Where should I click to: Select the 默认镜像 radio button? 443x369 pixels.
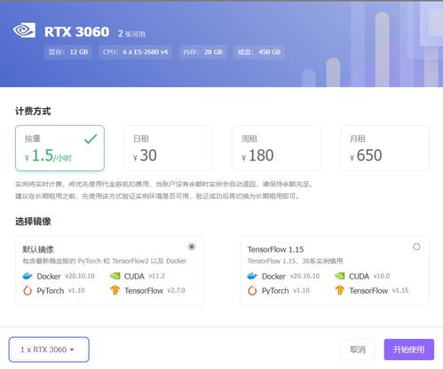tap(192, 247)
